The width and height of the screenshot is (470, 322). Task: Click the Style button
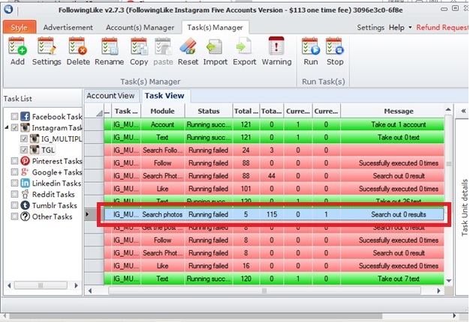coord(18,28)
